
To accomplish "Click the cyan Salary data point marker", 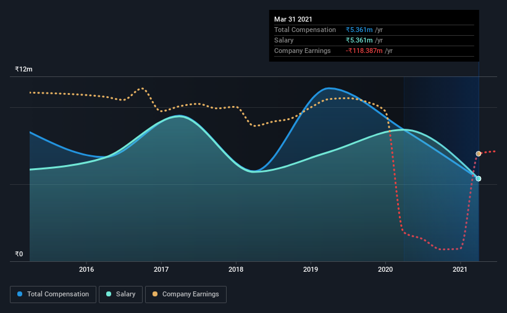I will coord(478,179).
